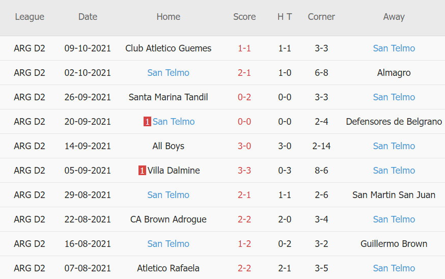Image resolution: width=445 pixels, height=279 pixels.
Task: Click the red card badge in the 20-09-2021 row
Action: [147, 122]
